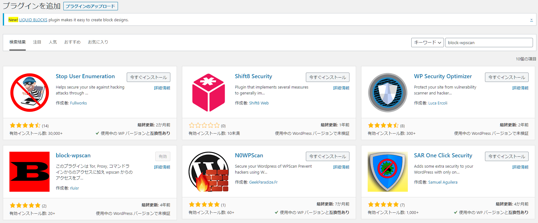Install Shift8 Security now
This screenshot has height=223, width=538.
tap(328, 77)
